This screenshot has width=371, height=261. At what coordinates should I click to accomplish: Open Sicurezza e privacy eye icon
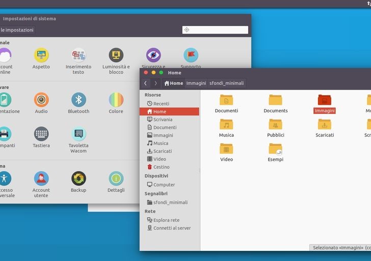[x=153, y=55]
